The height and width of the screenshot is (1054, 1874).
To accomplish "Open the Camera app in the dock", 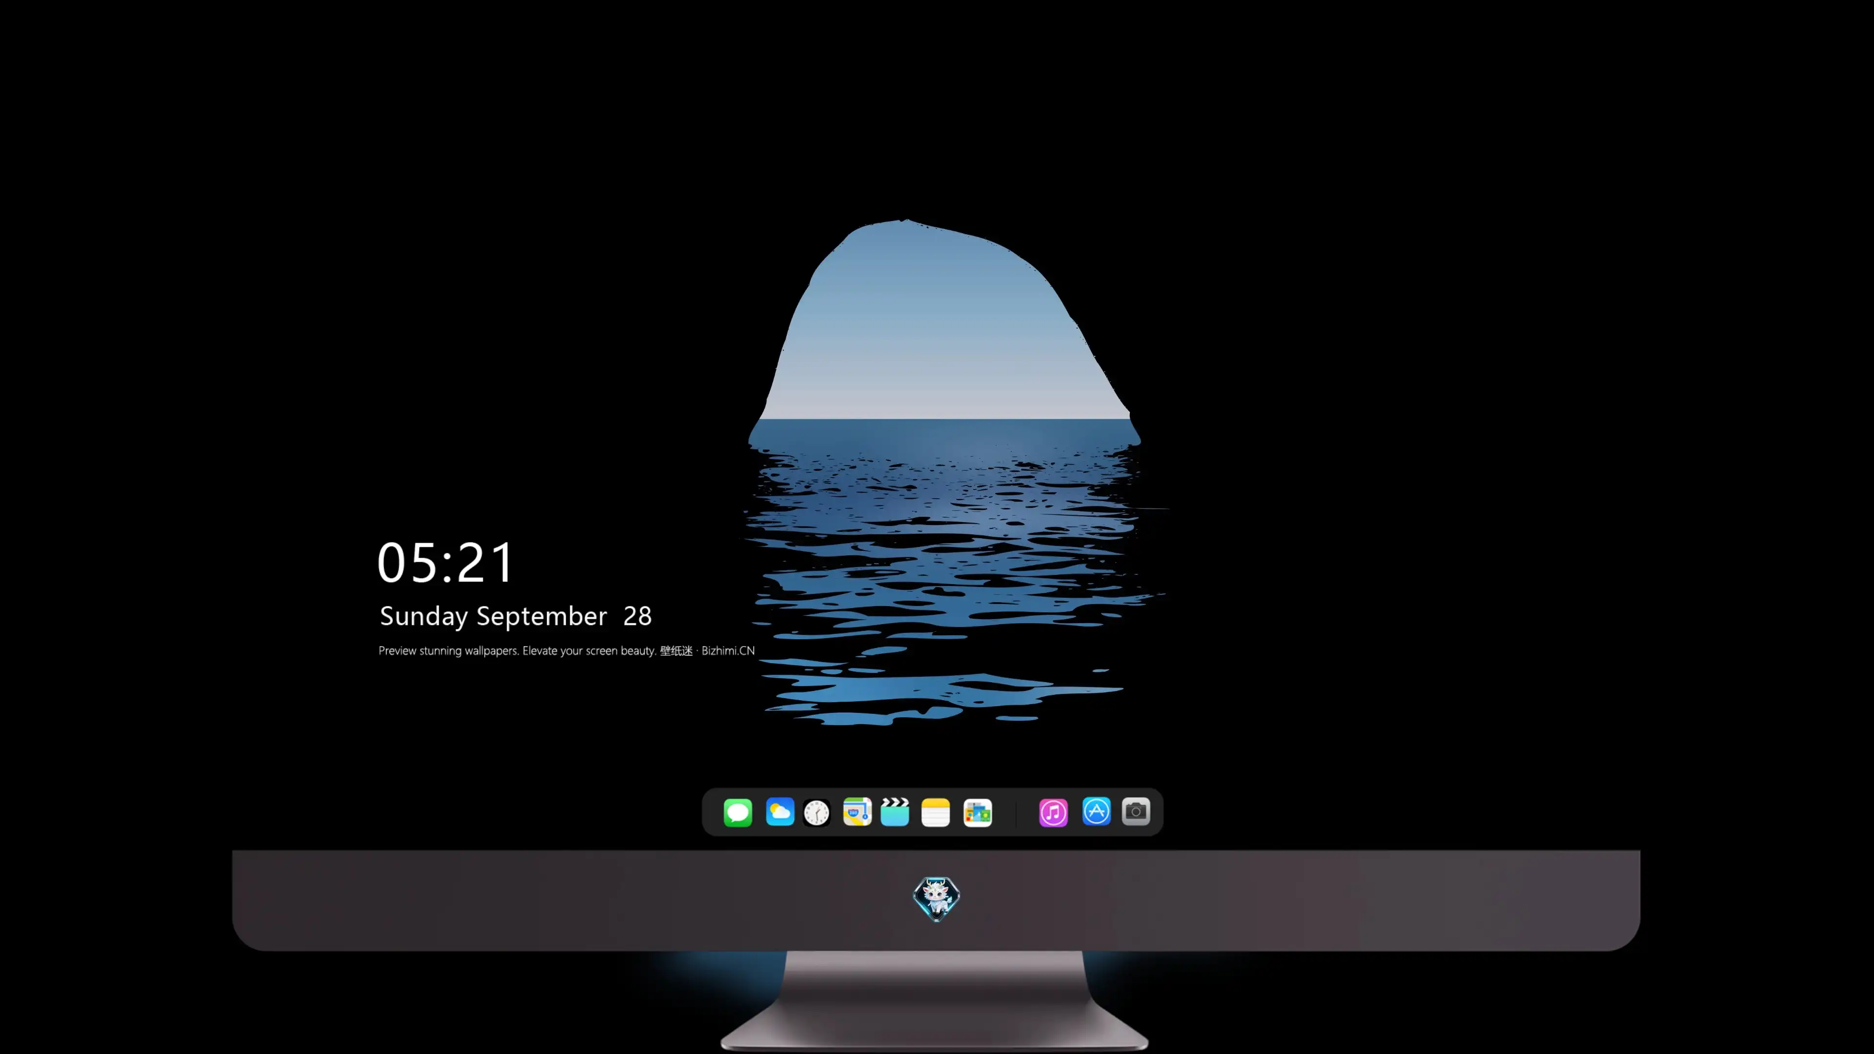I will [x=1136, y=811].
